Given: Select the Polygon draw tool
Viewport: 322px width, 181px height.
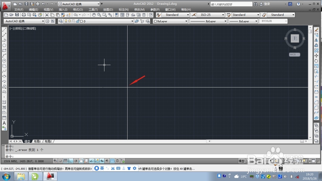Looking at the screenshot, I should [4, 45].
